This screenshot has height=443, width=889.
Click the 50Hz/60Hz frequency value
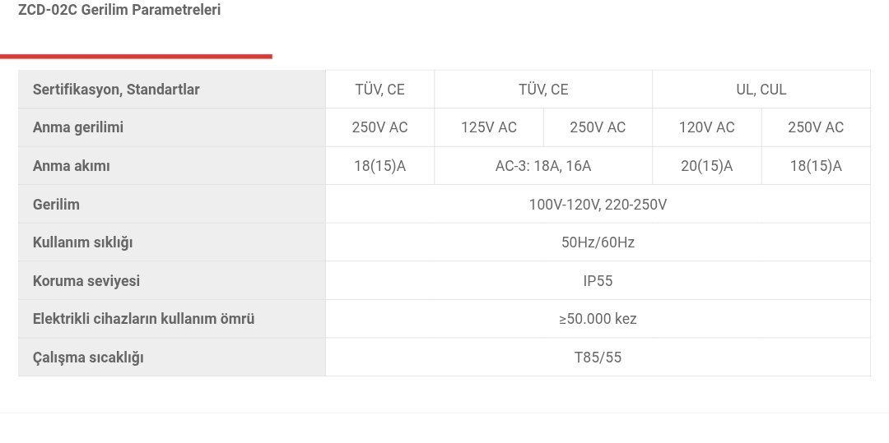coord(598,242)
